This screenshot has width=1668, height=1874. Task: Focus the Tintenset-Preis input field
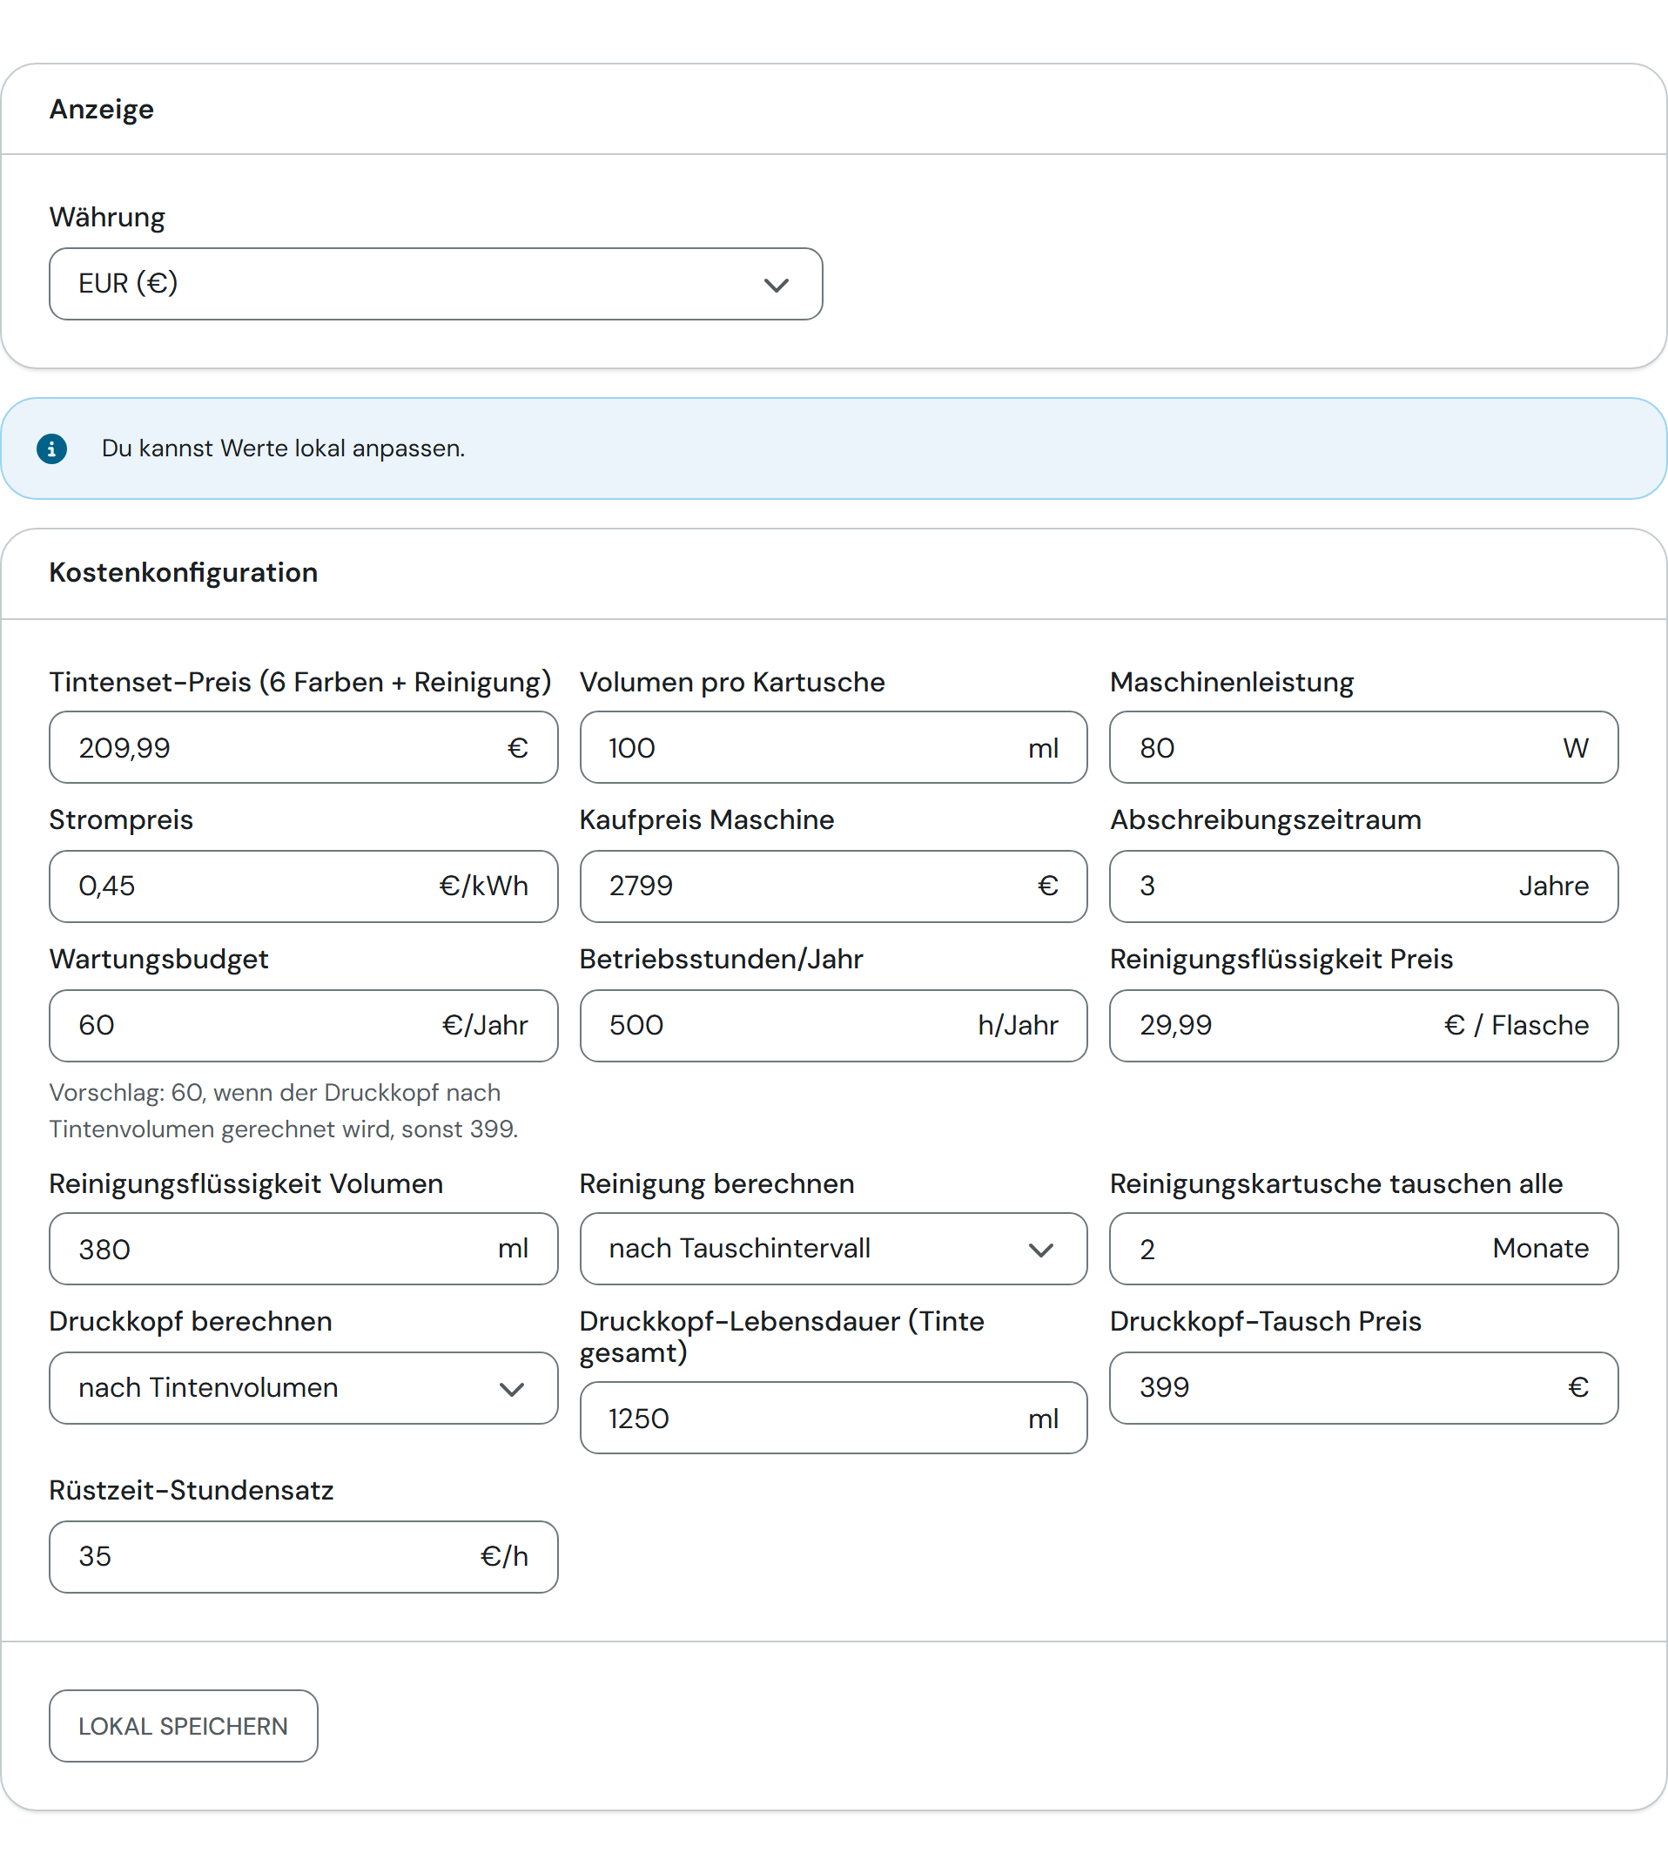pyautogui.click(x=303, y=747)
